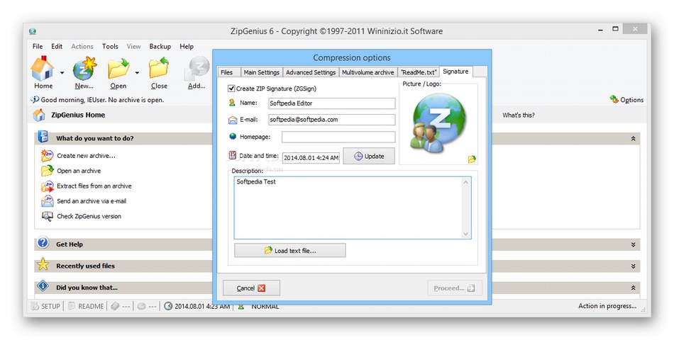674x340 pixels.
Task: Switch to the ReadMe.txt tab
Action: tap(419, 72)
